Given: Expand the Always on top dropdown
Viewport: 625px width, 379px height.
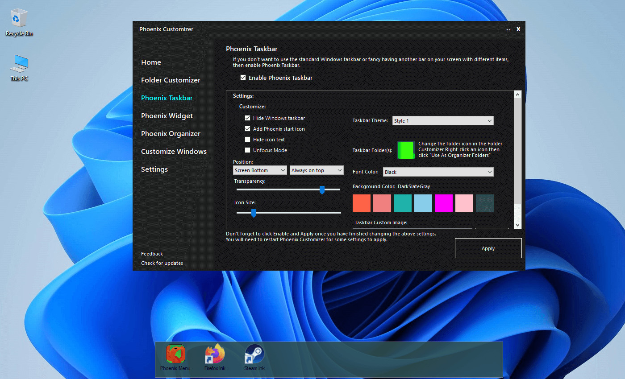Looking at the screenshot, I should pos(317,170).
